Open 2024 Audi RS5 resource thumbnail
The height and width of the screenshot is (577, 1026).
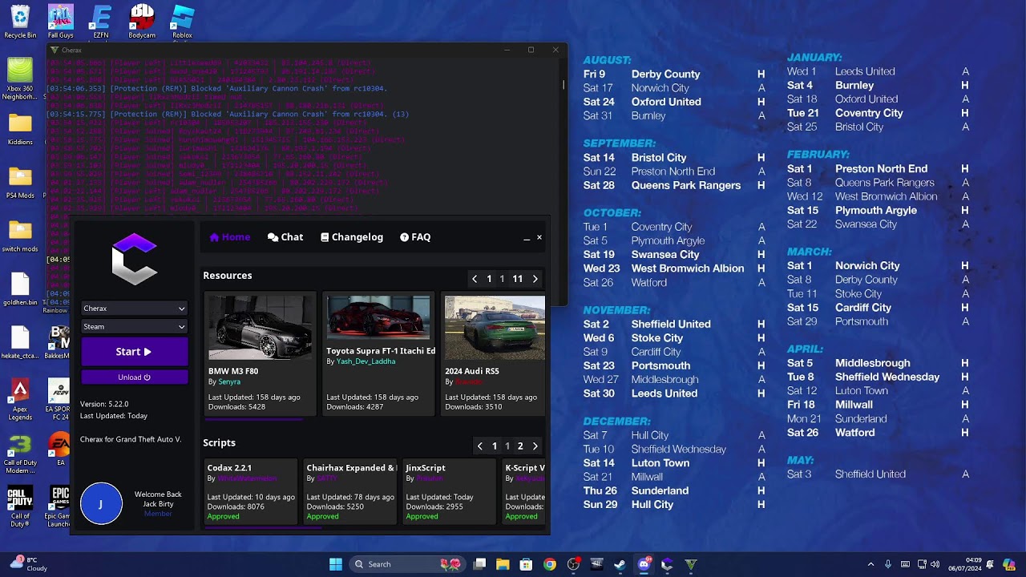pyautogui.click(x=495, y=328)
